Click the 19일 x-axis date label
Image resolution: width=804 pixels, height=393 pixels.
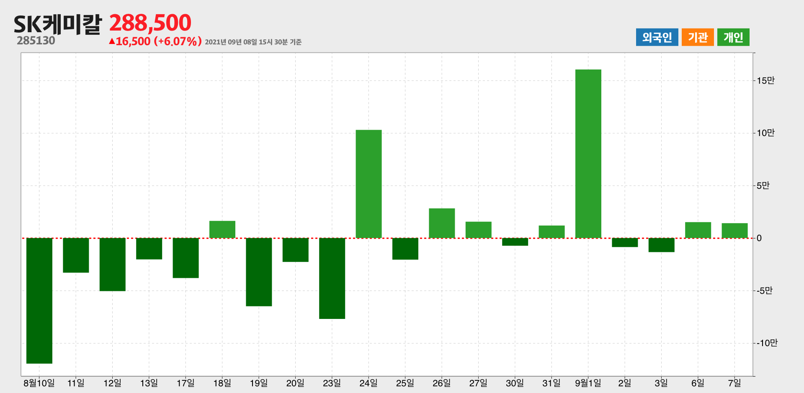click(x=259, y=383)
